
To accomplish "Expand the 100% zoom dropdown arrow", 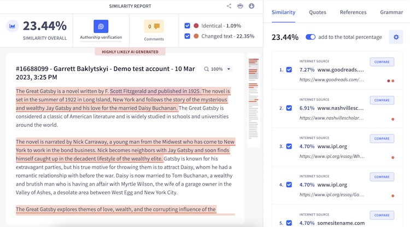I will [229, 69].
